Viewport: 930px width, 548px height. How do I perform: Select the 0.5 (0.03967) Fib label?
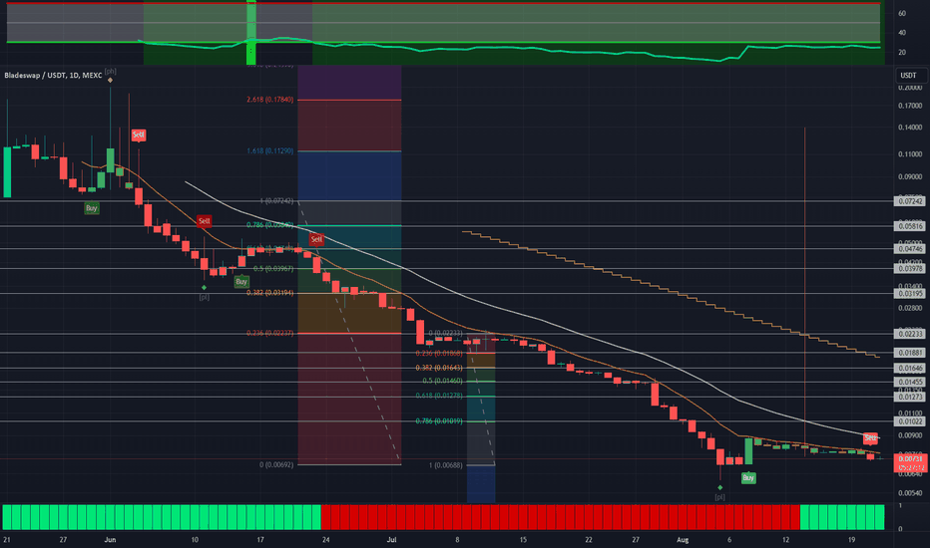coord(273,268)
